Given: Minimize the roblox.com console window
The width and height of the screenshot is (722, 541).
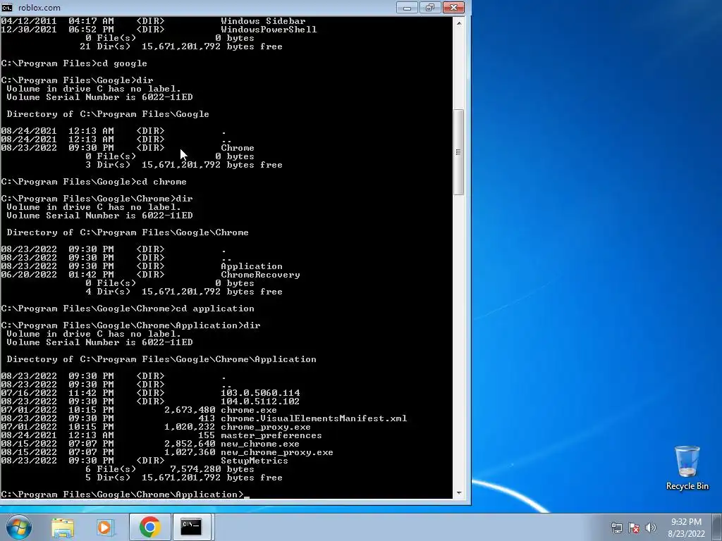Looking at the screenshot, I should [x=407, y=7].
